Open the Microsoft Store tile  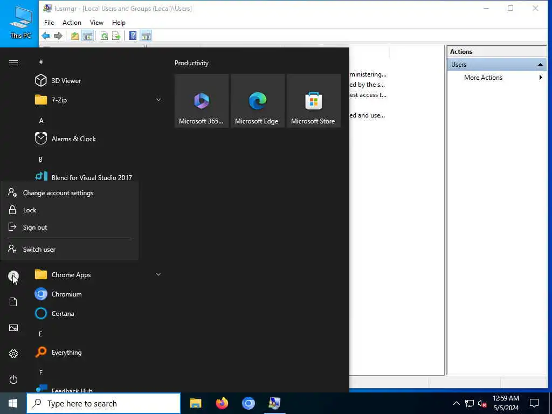click(x=313, y=101)
